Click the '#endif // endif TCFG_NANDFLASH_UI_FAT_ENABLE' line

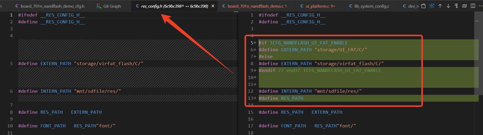(x=320, y=70)
